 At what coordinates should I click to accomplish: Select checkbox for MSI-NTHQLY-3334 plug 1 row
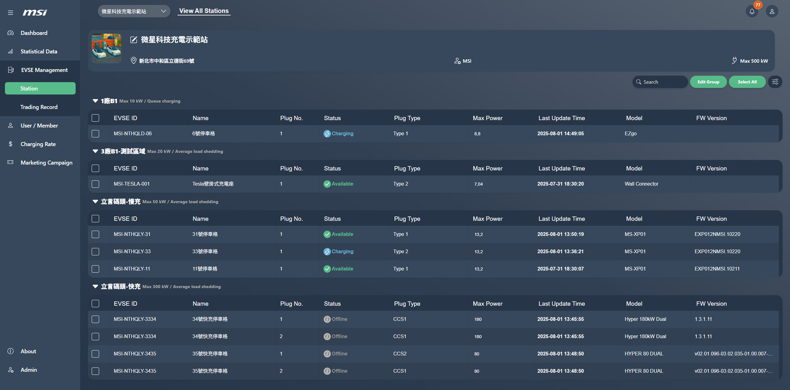click(95, 319)
